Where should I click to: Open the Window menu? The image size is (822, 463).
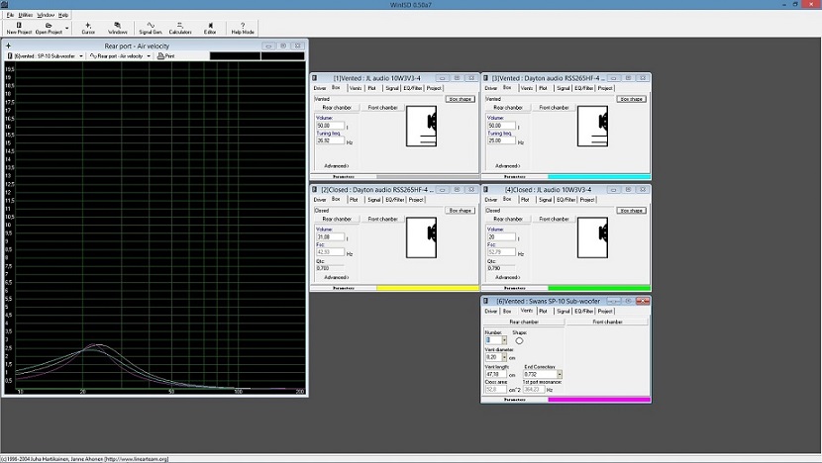46,15
